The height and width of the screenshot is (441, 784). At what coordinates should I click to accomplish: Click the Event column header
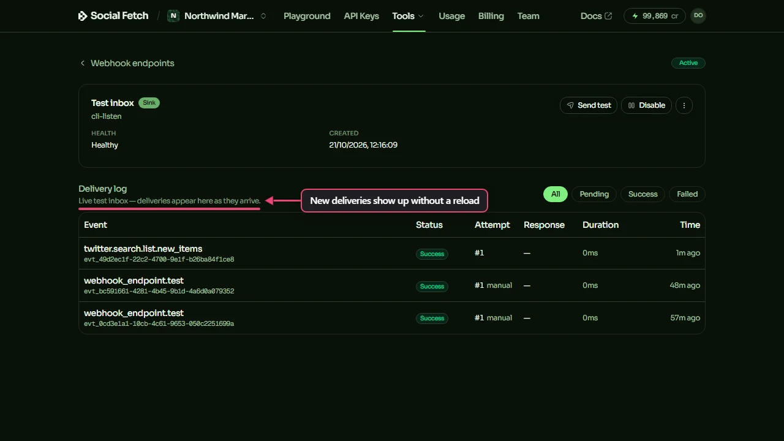point(96,225)
